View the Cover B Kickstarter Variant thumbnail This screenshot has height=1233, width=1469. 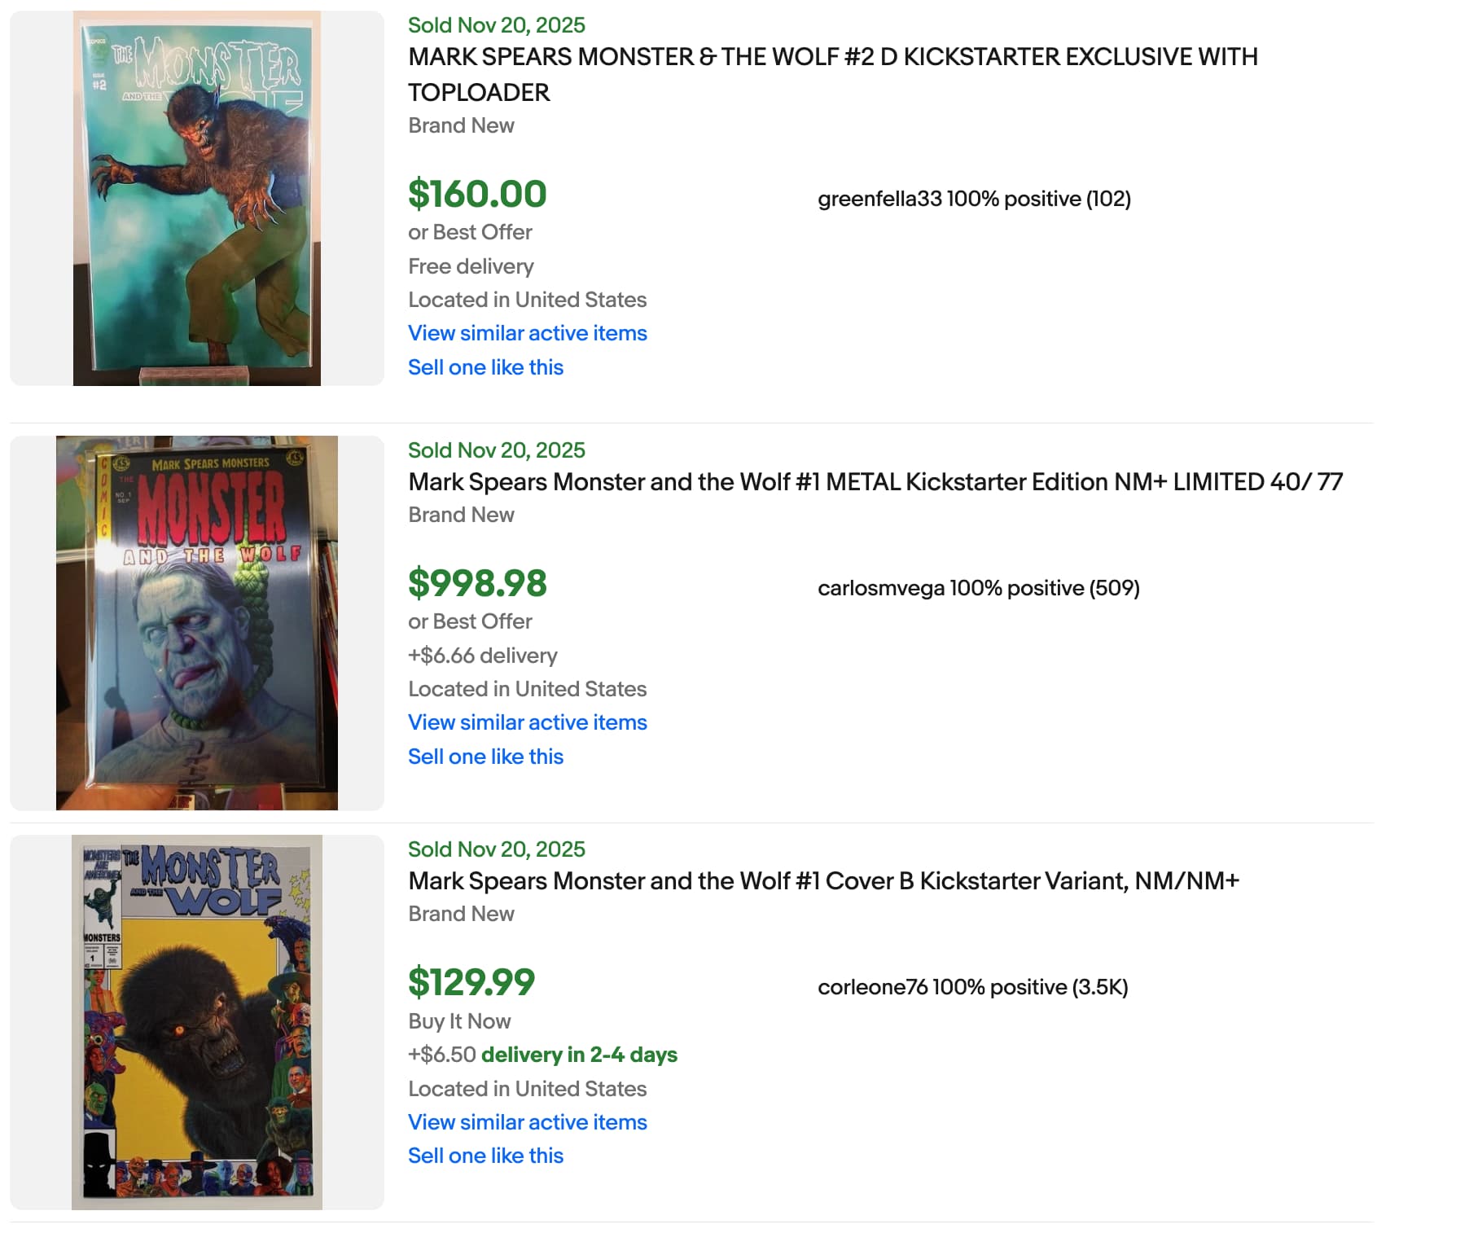tap(197, 1022)
